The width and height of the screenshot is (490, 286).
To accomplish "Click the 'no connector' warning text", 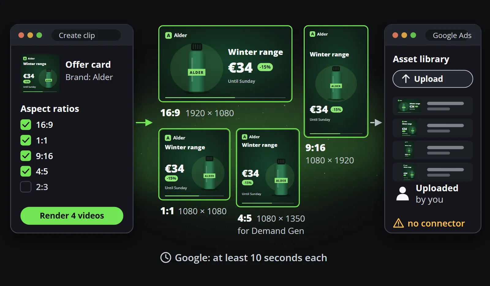I will click(436, 223).
